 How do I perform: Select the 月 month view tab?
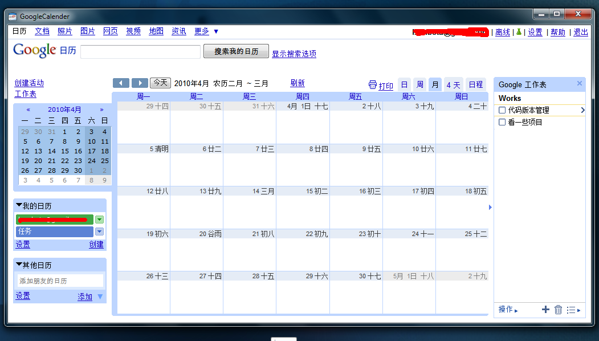click(435, 84)
